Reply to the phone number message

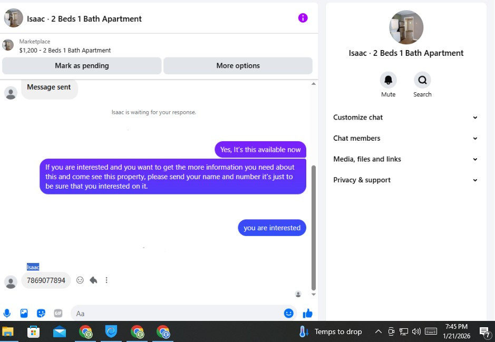click(x=93, y=280)
